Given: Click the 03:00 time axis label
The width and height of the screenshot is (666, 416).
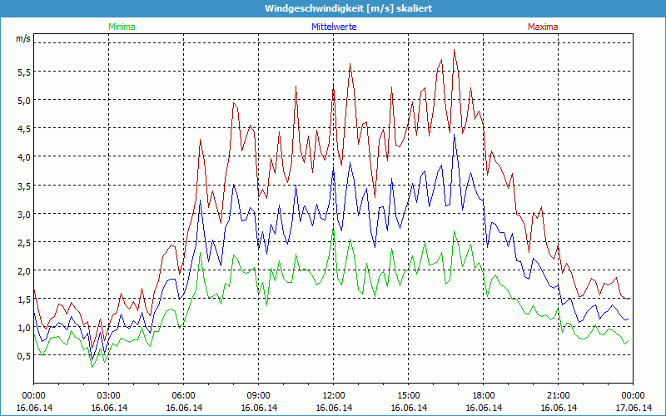Looking at the screenshot, I should (109, 395).
